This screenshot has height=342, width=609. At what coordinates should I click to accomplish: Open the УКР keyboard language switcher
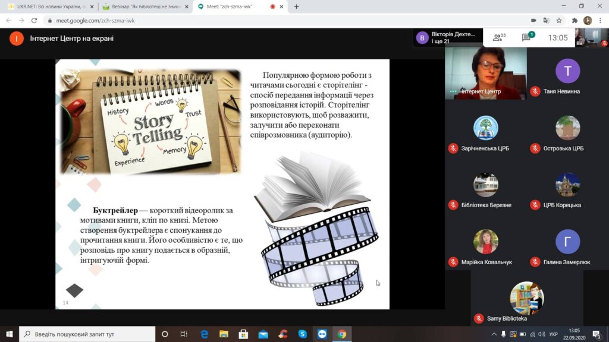click(554, 334)
